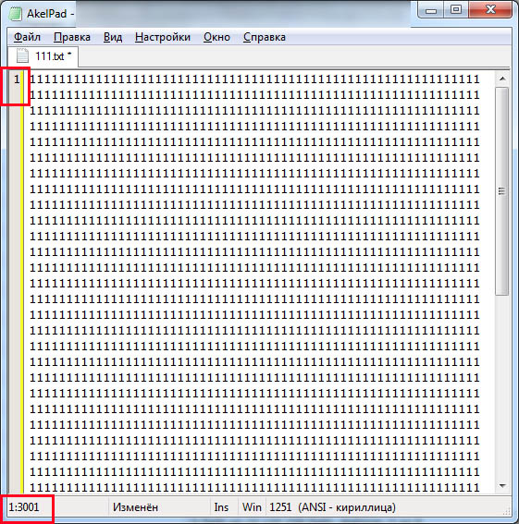519x524 pixels.
Task: Minimize the AkelPad window
Action: (x=431, y=10)
